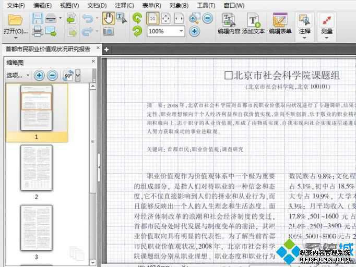Rotate view with lower green arrow icon
The image size is (356, 267).
[x=137, y=31]
